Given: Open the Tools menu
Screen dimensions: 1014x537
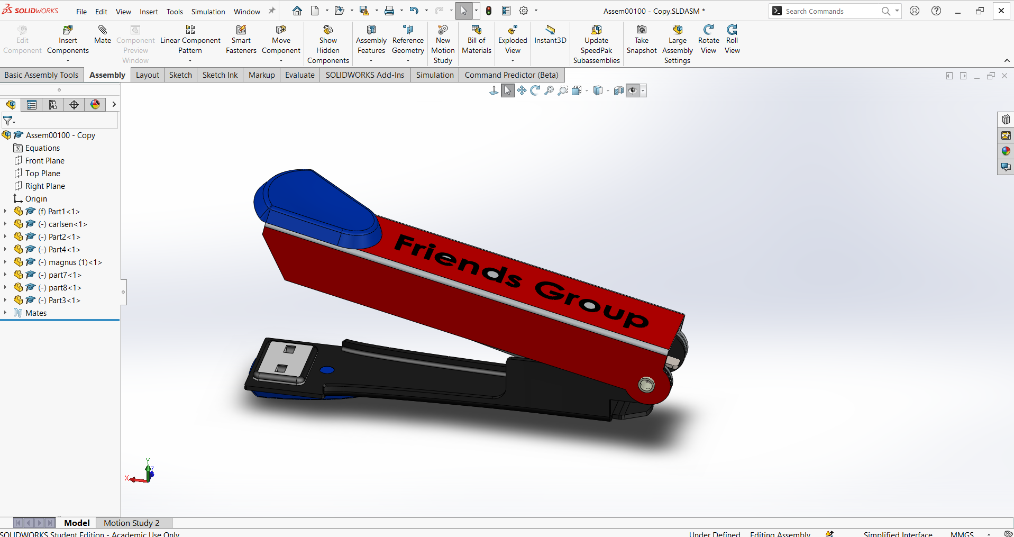Looking at the screenshot, I should pyautogui.click(x=175, y=12).
